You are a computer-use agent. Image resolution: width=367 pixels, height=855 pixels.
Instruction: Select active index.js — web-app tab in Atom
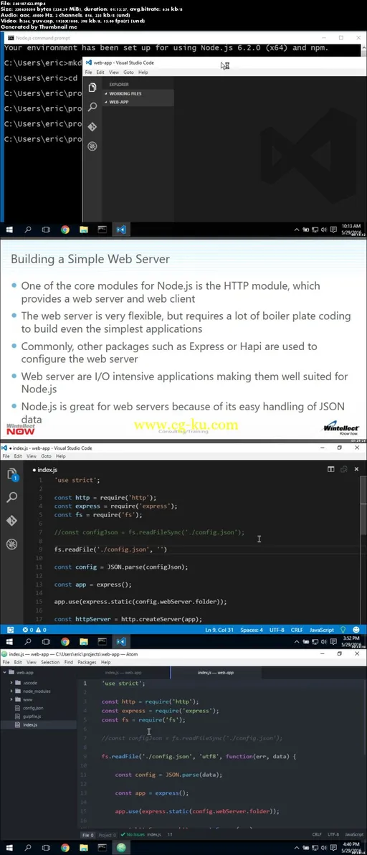[216, 673]
